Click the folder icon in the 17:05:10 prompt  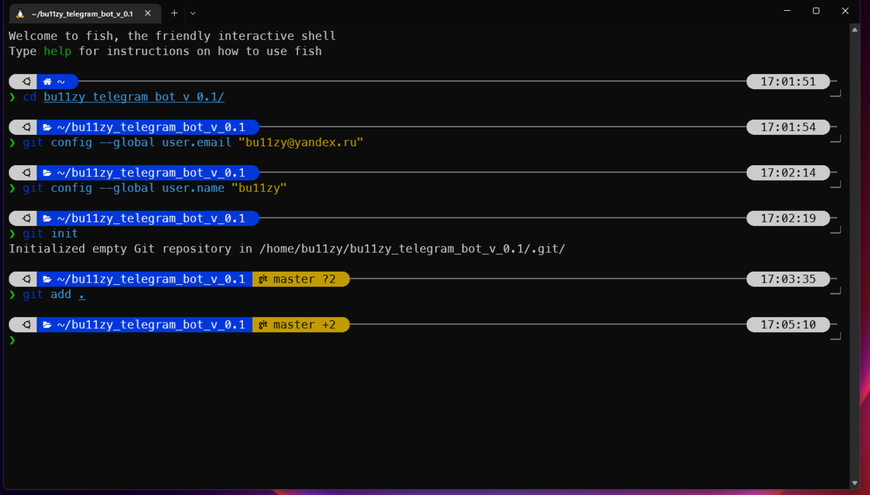pos(48,325)
